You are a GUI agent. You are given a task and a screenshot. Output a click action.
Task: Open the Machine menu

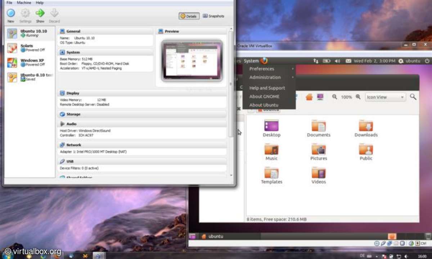pyautogui.click(x=24, y=3)
